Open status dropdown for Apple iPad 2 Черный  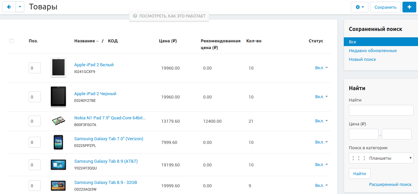(x=322, y=96)
